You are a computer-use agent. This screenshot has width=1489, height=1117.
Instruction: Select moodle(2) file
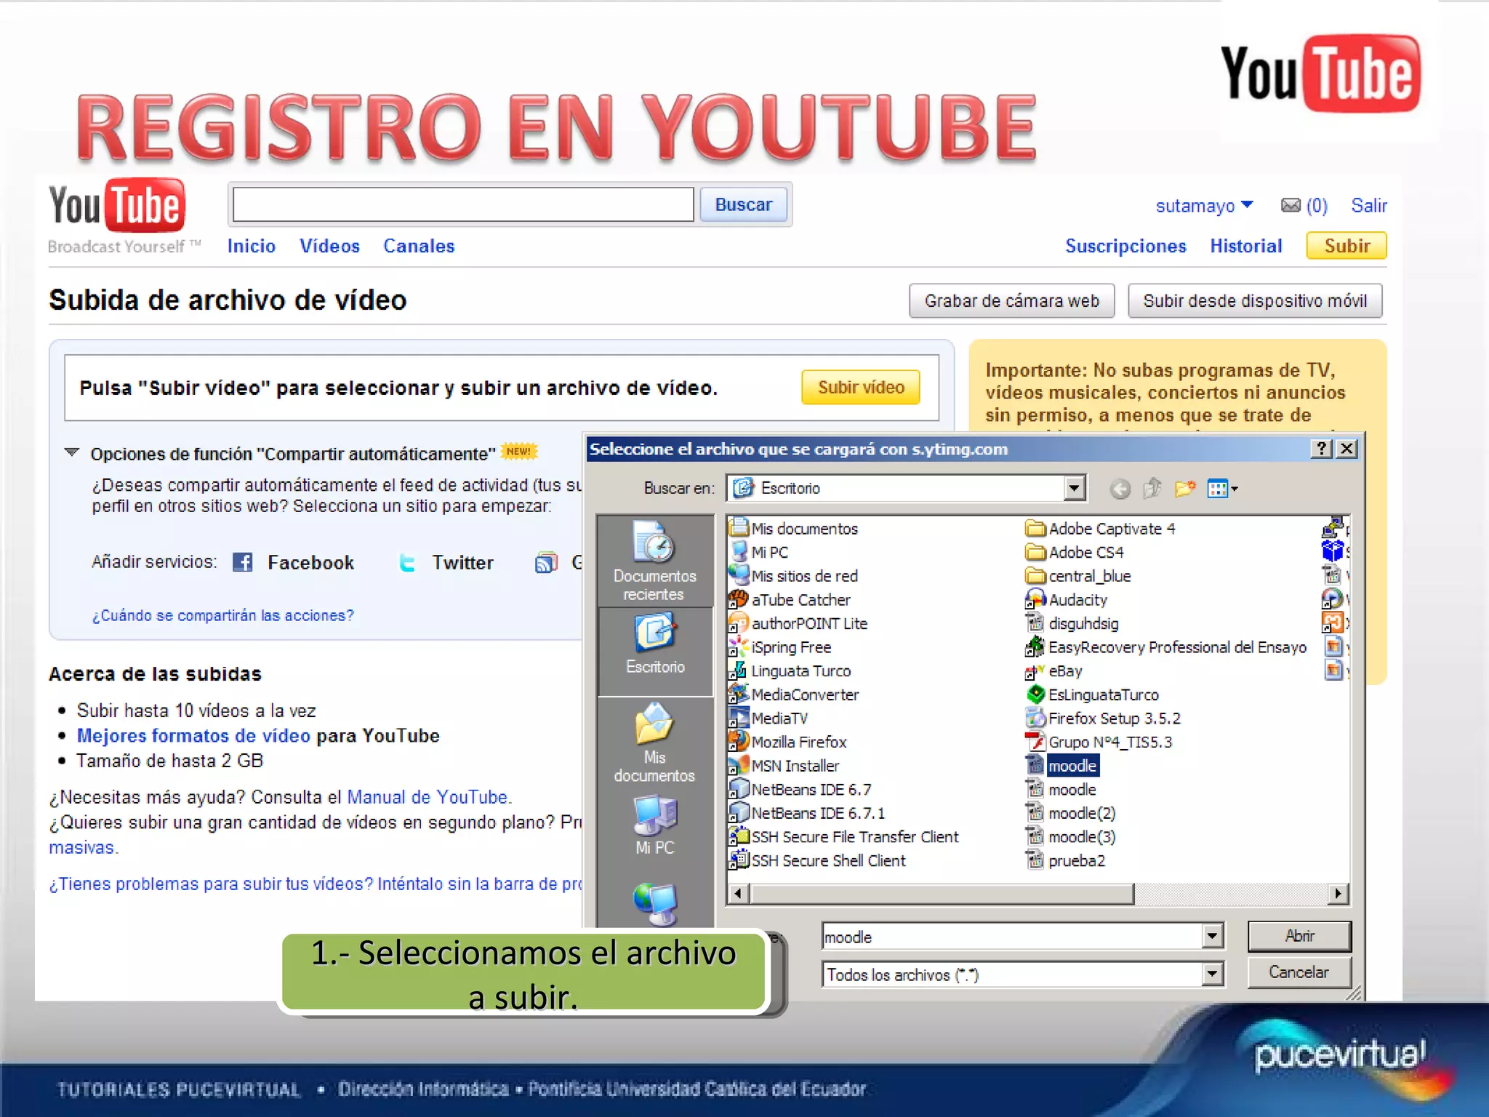(x=1070, y=813)
